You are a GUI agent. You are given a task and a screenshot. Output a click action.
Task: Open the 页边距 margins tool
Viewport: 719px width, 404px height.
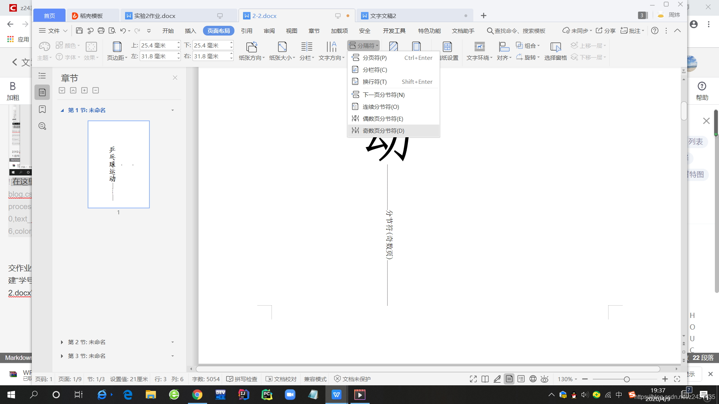(117, 51)
